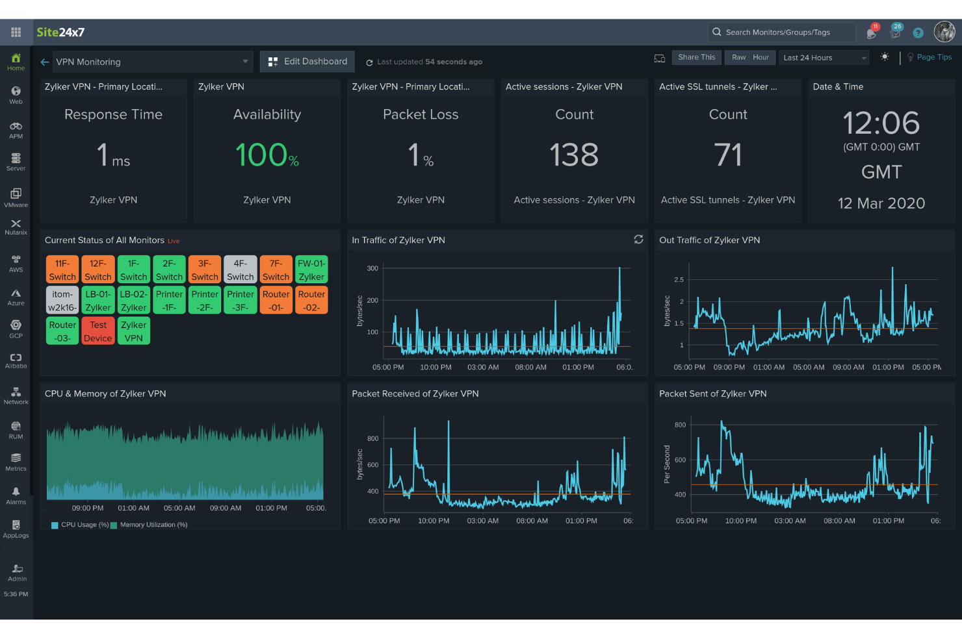Click the notification bell with 11 alerts

tap(871, 31)
